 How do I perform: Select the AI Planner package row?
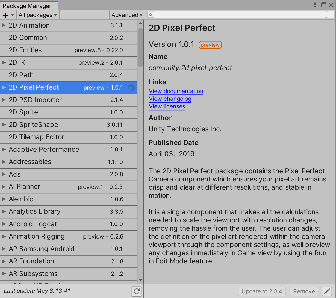click(69, 187)
